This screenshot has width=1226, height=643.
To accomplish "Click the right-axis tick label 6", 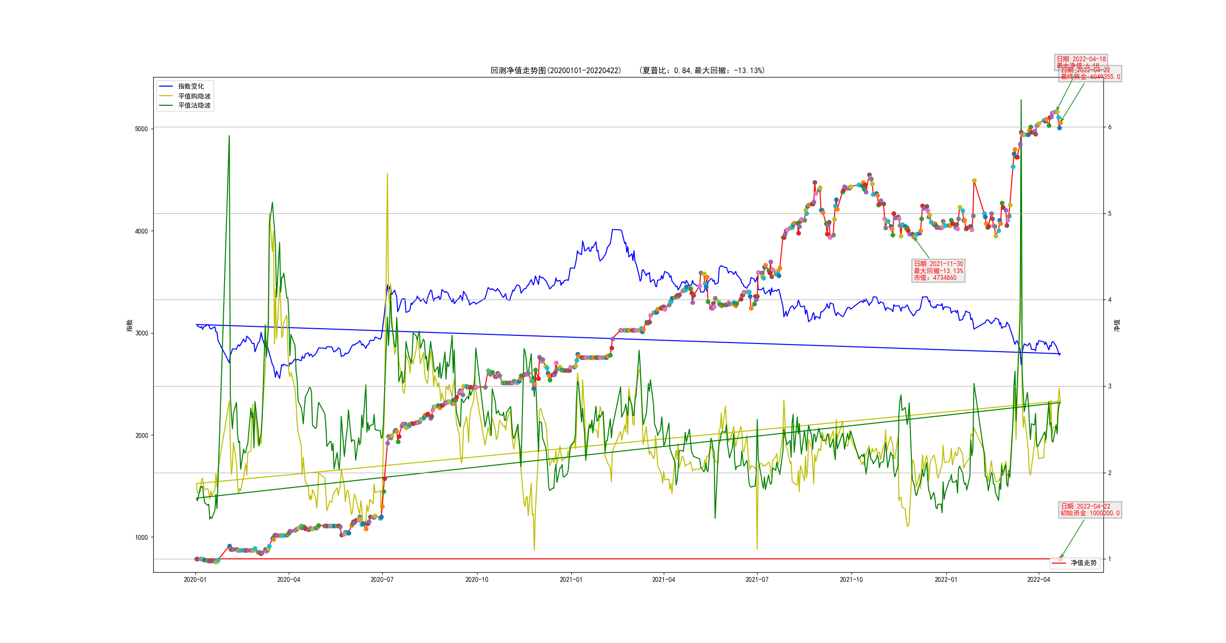I will pyautogui.click(x=1110, y=127).
